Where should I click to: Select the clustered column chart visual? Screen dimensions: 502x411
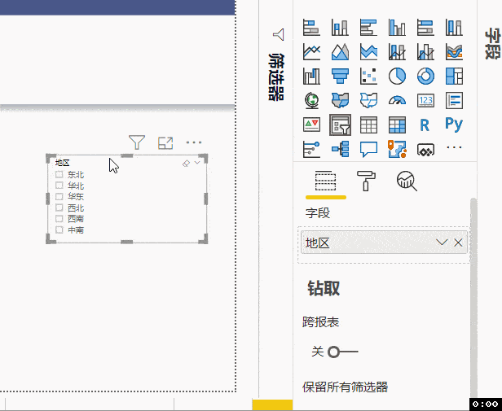397,27
